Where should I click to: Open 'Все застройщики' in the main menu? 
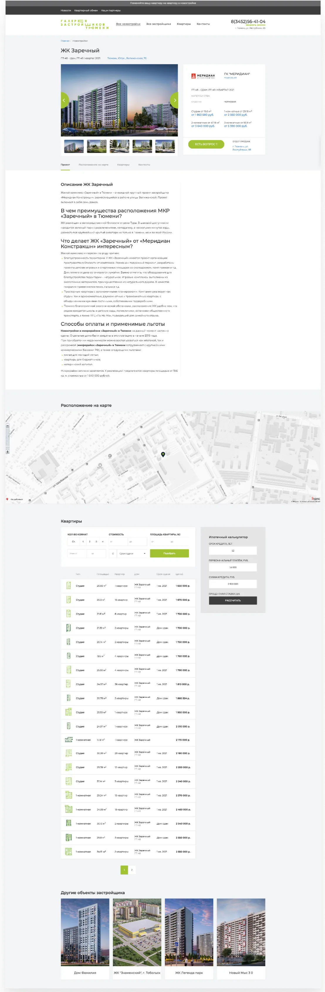(x=158, y=24)
